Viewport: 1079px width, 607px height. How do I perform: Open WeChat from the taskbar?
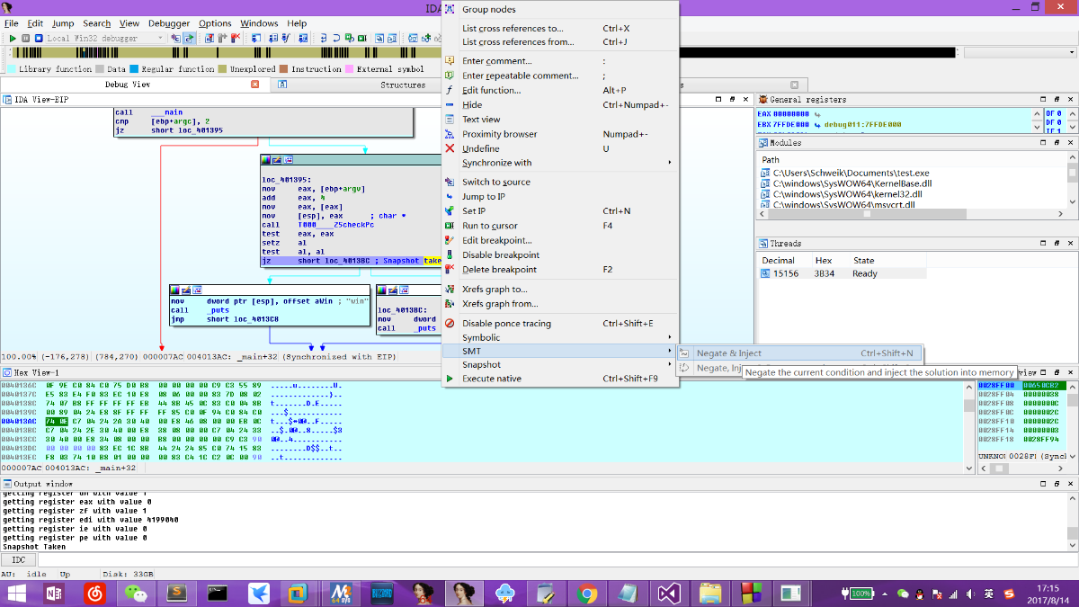[137, 594]
